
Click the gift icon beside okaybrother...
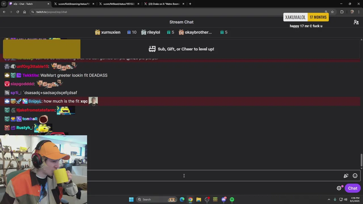pyautogui.click(x=181, y=32)
